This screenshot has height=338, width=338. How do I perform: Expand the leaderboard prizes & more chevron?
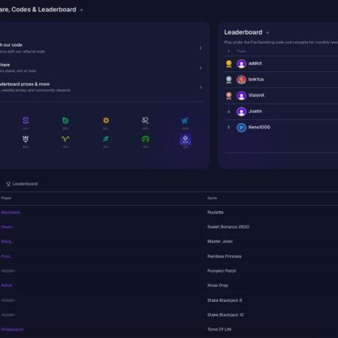coord(201,87)
